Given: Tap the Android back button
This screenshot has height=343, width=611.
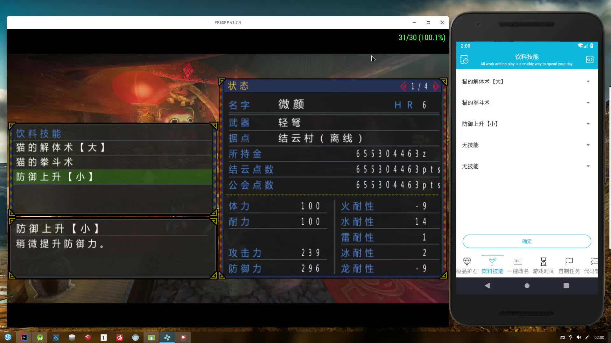Looking at the screenshot, I should click(487, 286).
